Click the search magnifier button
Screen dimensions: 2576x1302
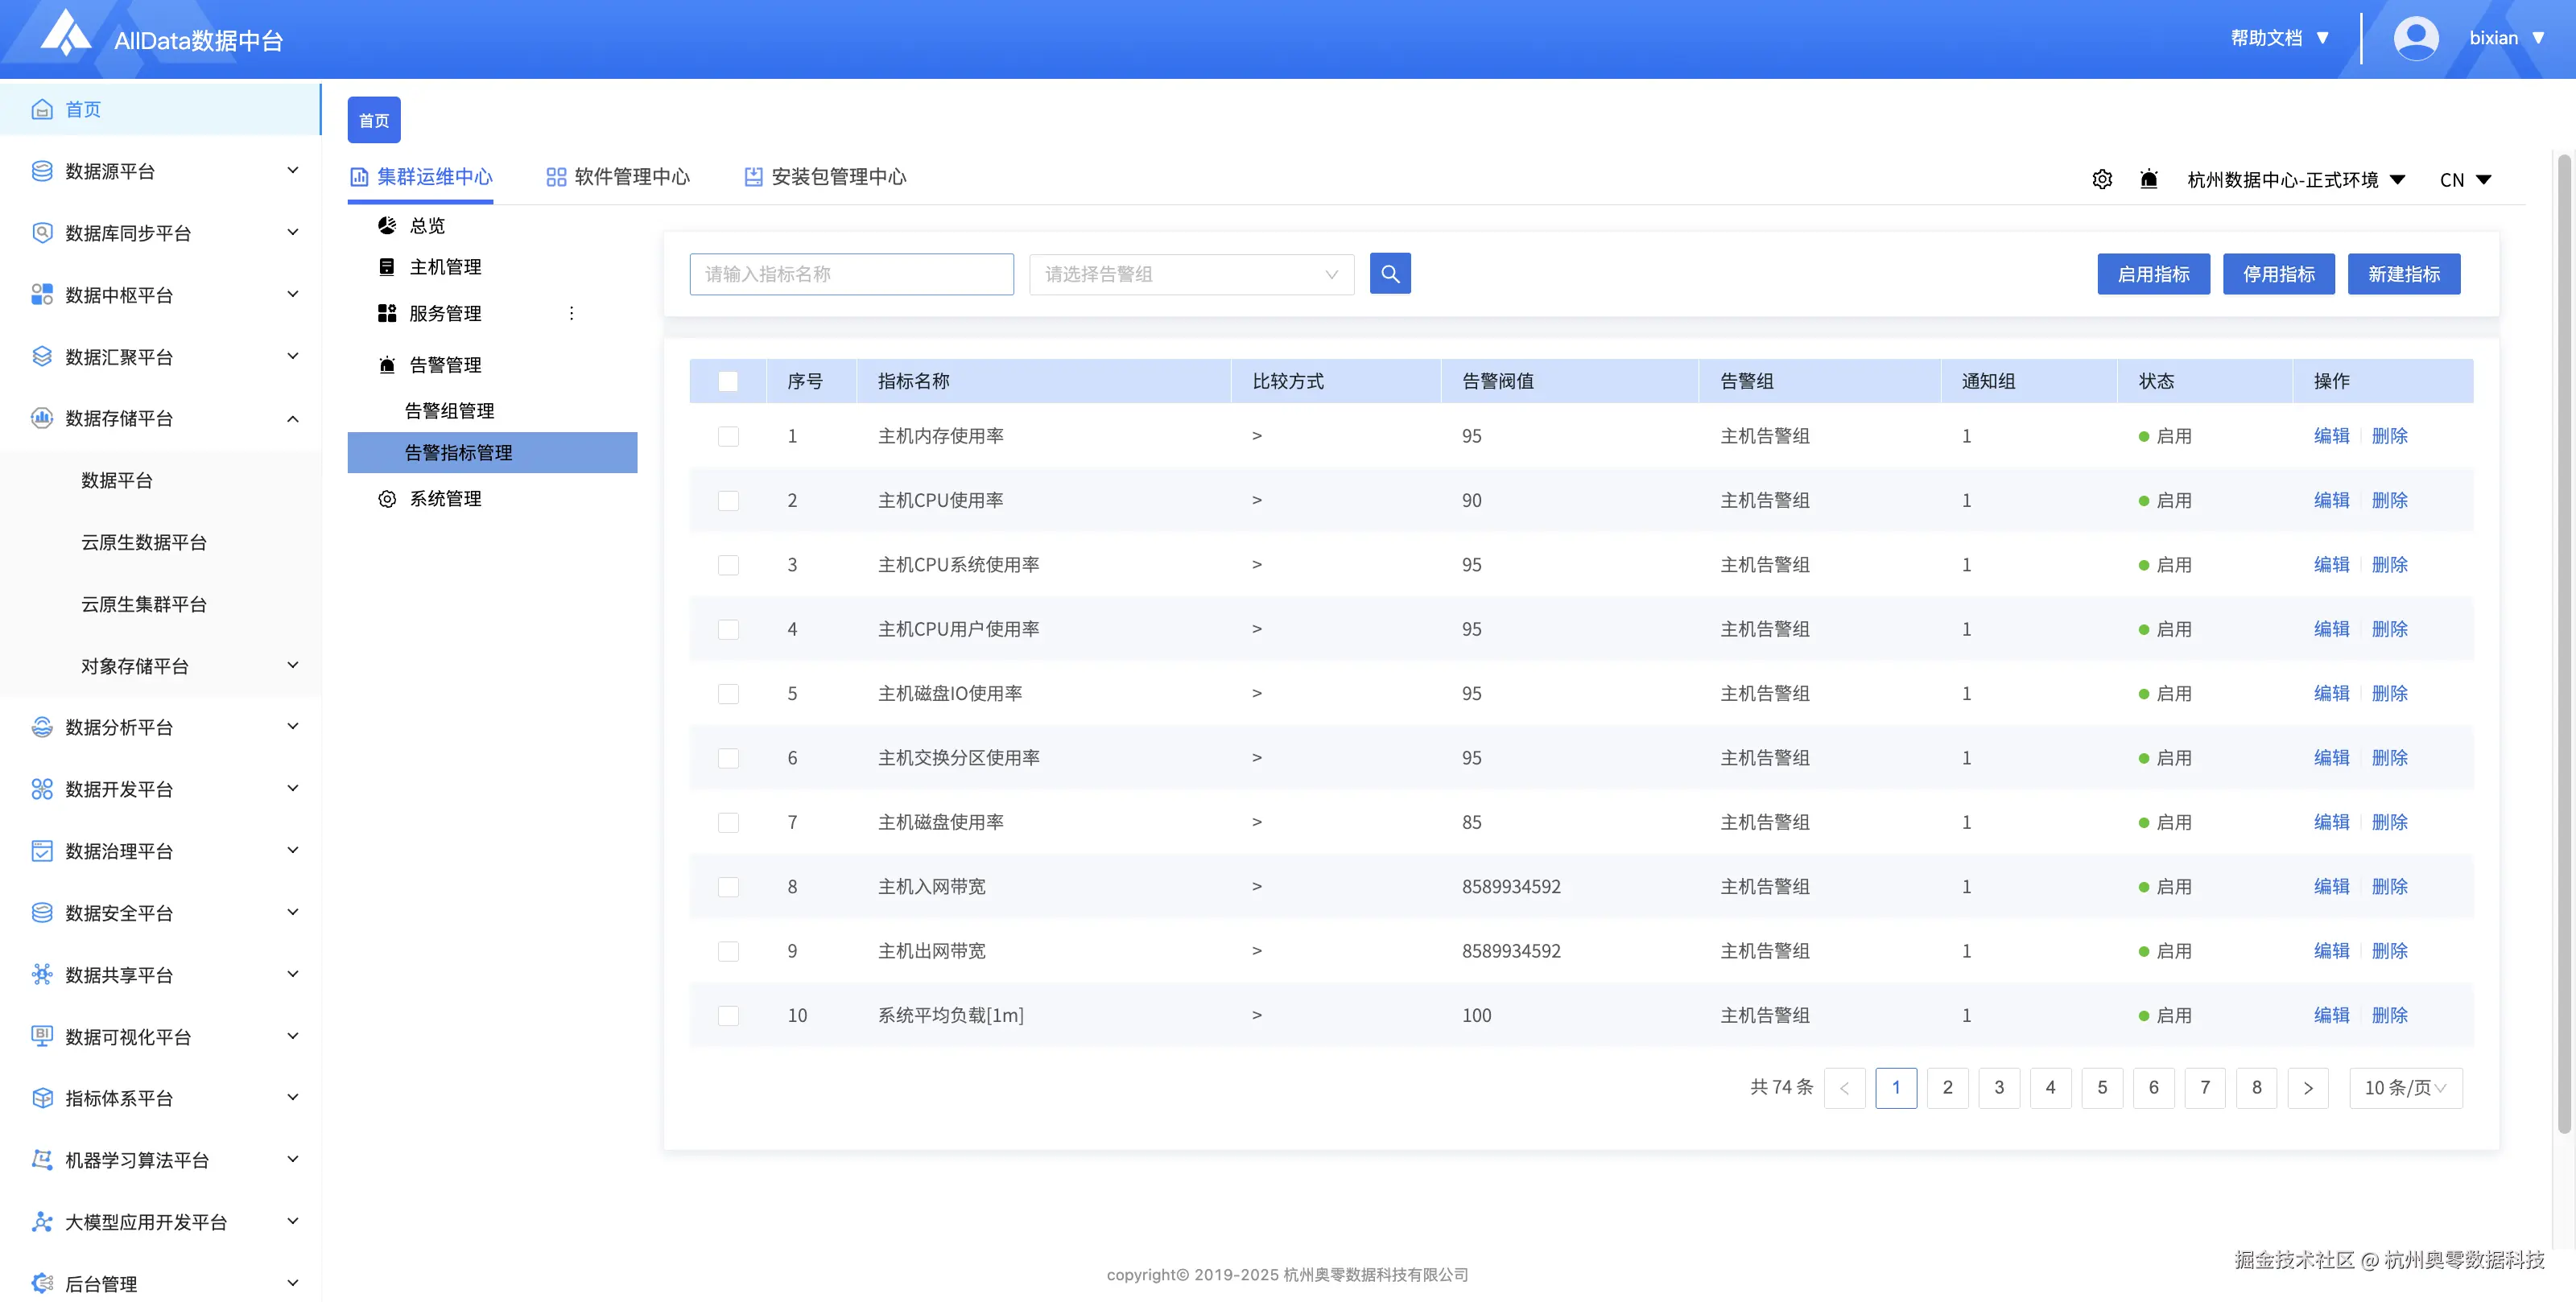tap(1390, 273)
